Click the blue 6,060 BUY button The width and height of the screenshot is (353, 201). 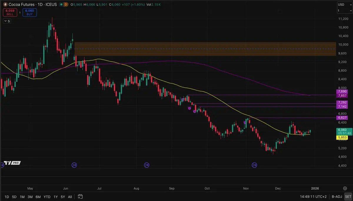point(29,12)
